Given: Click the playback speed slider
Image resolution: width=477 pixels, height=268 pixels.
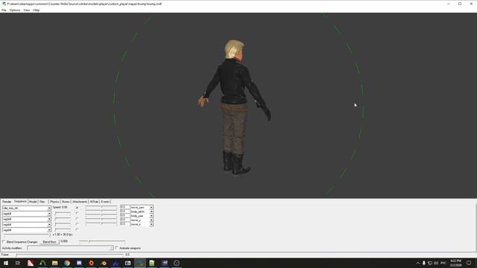Looking at the screenshot, I should click(x=27, y=235).
